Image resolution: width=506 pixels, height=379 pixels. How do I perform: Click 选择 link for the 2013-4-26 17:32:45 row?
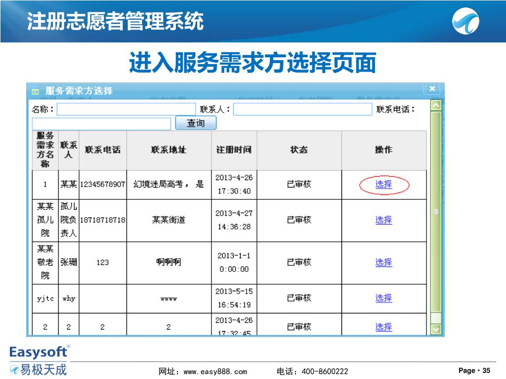click(x=383, y=327)
